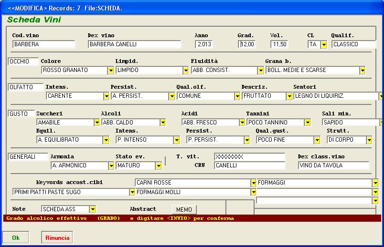Expand the Fluidità dropdown ABB. CONSIST.
Screen dimensions: 384x247
tap(260, 71)
